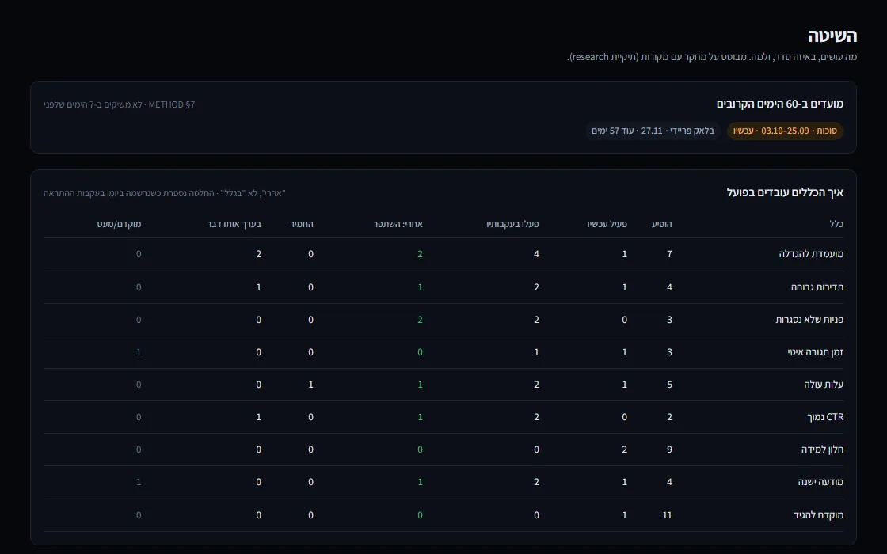Click the "בערך אותו דבר" value in "מועמדת להגדלה" row

tap(258, 254)
